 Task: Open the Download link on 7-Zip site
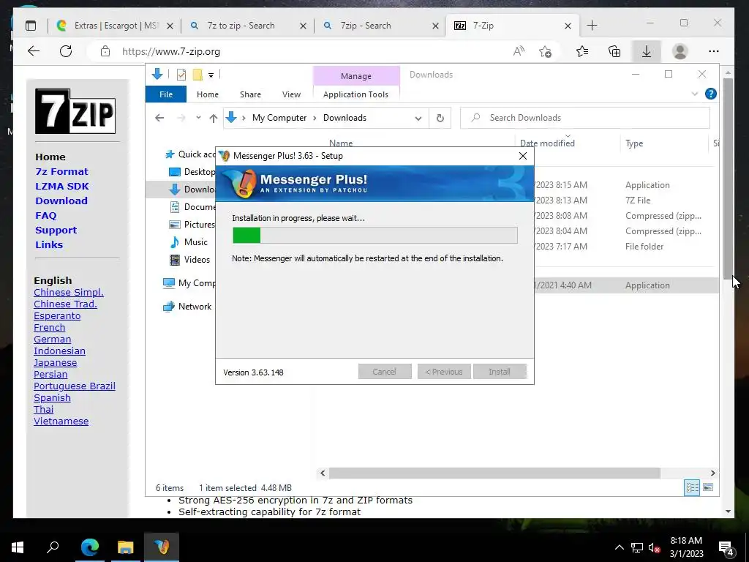[61, 201]
